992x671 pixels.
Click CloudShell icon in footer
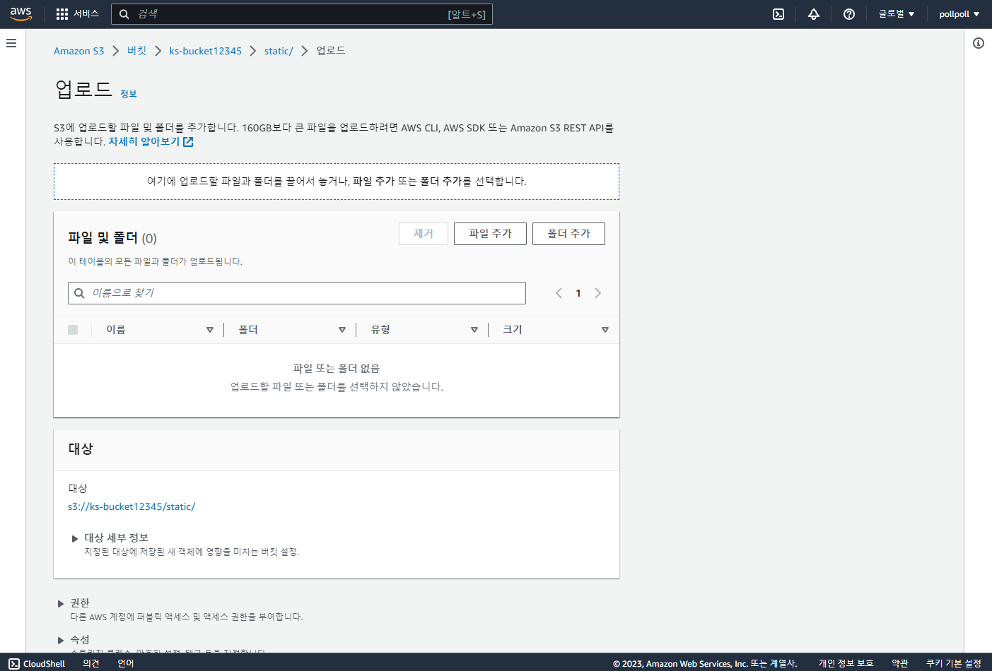14,663
